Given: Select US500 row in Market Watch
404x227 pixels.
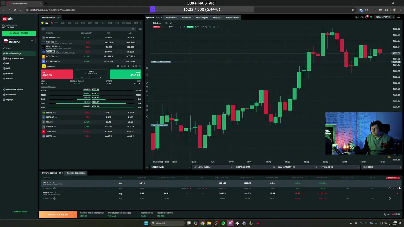Looking at the screenshot, I should [x=92, y=136].
